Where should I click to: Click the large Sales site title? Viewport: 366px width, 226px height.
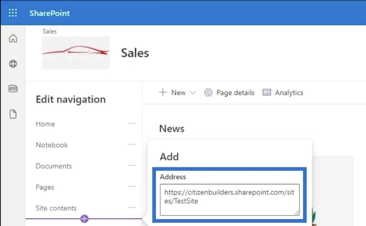135,53
